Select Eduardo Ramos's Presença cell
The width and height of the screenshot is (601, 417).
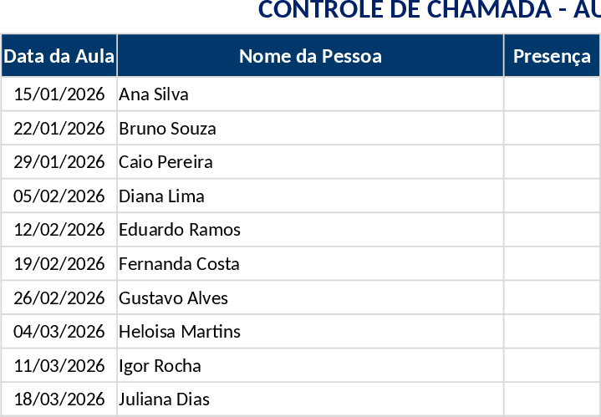coord(552,230)
